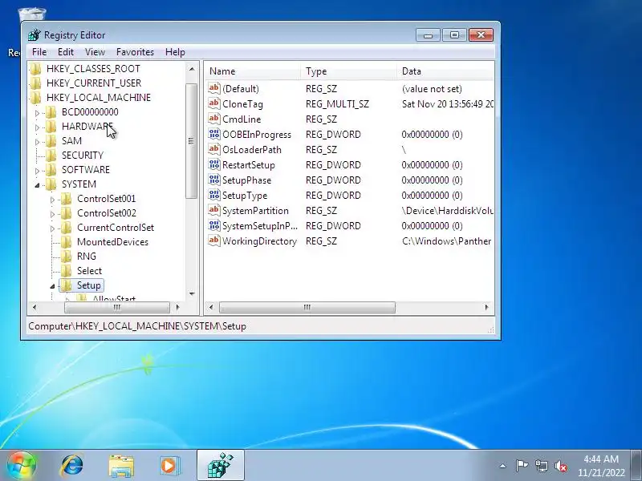
Task: Collapse the SYSTEM key
Action: click(x=37, y=185)
